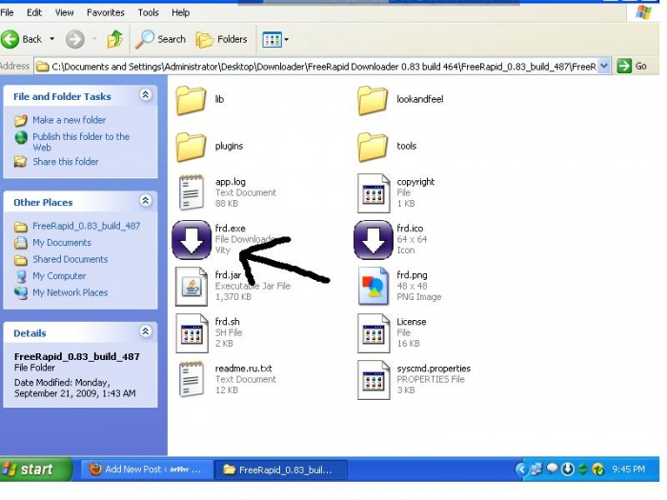Click the frd.exe file name
Image resolution: width=667 pixels, height=500 pixels.
pos(231,229)
